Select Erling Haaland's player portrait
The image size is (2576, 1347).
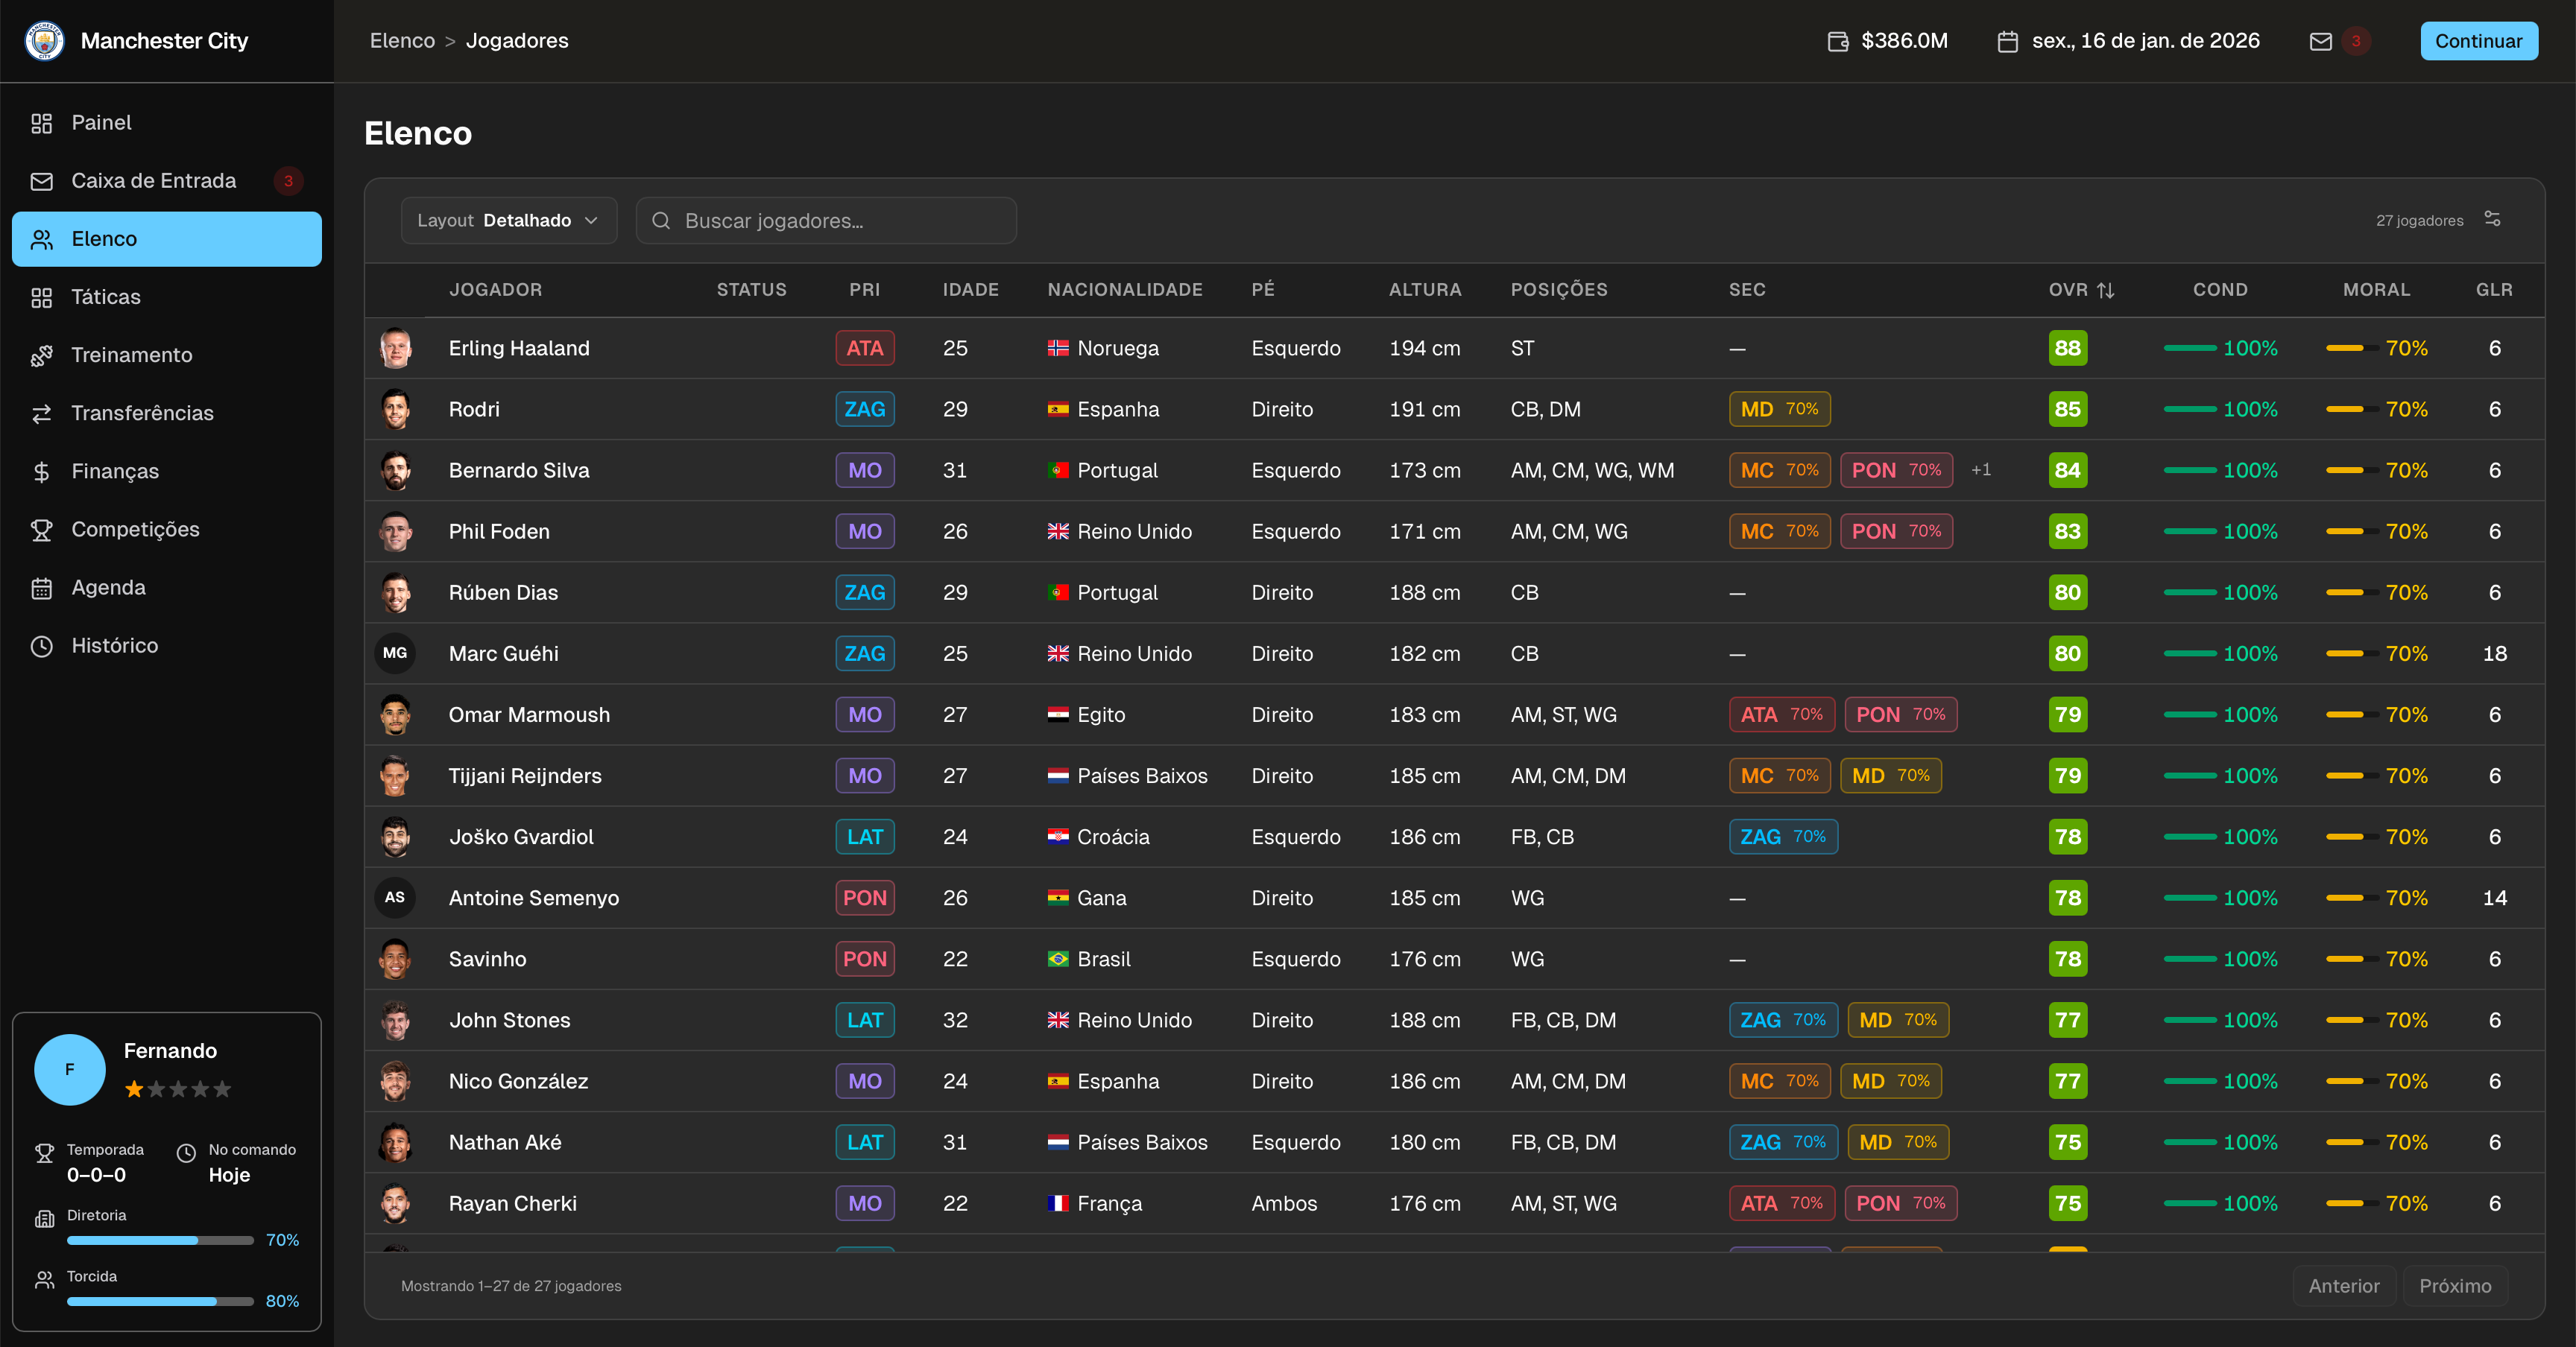click(x=395, y=348)
